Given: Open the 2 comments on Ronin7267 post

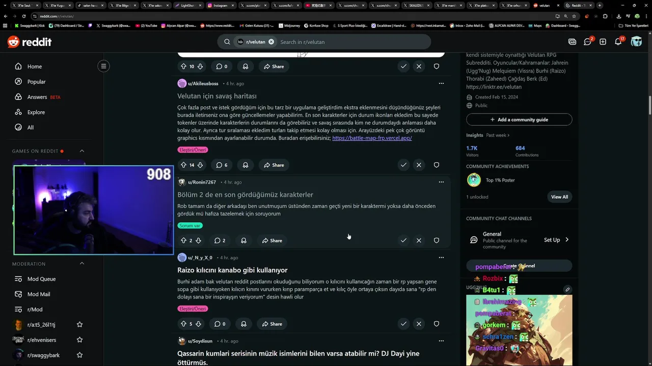Looking at the screenshot, I should 220,240.
